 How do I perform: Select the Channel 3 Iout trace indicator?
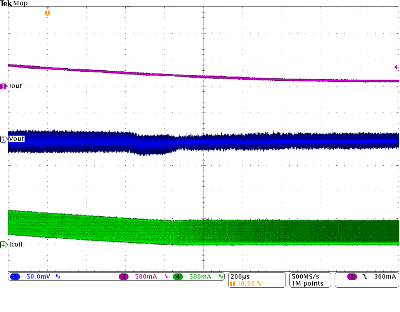tap(3, 86)
